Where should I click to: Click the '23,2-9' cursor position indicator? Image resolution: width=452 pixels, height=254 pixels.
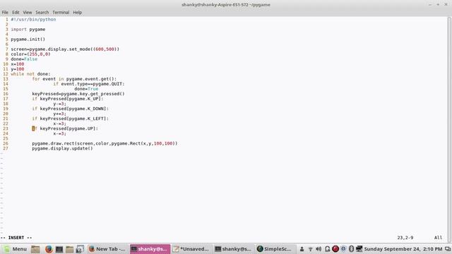pos(405,238)
